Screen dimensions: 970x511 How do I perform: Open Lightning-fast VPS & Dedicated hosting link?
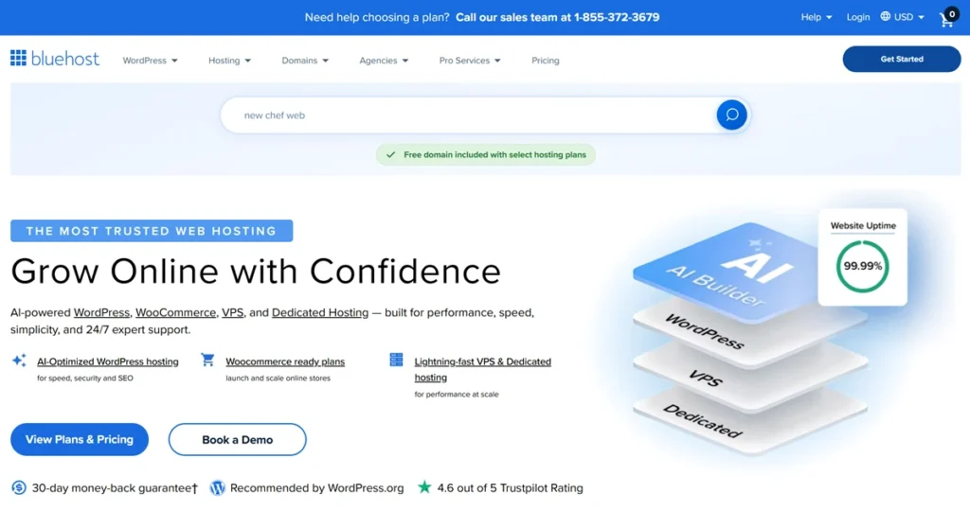[482, 369]
